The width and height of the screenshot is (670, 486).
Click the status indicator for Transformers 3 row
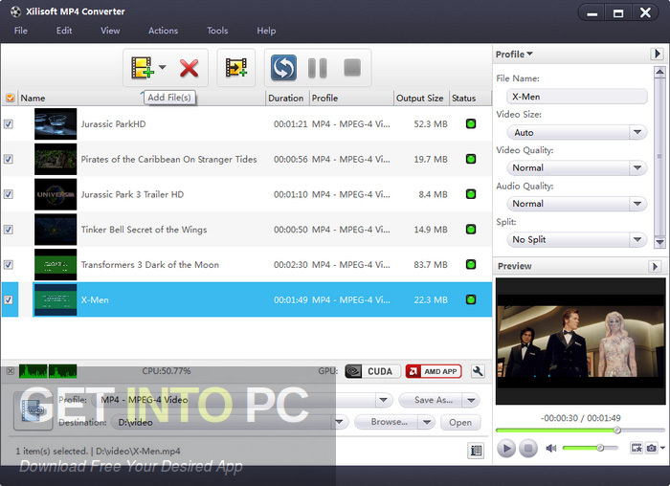(x=471, y=264)
